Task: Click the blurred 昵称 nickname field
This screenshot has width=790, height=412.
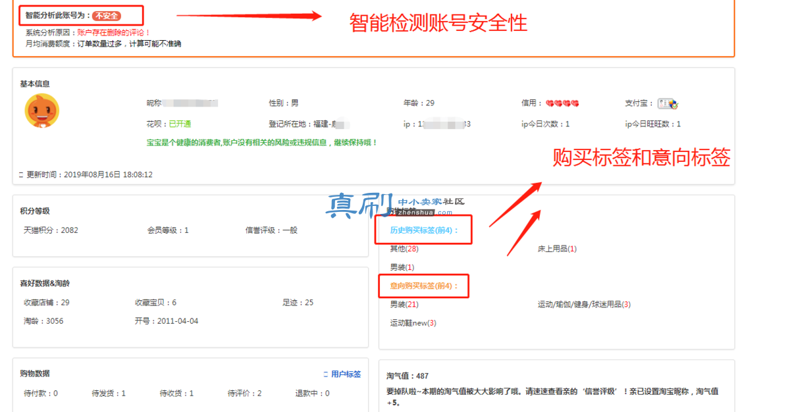Action: (x=182, y=103)
